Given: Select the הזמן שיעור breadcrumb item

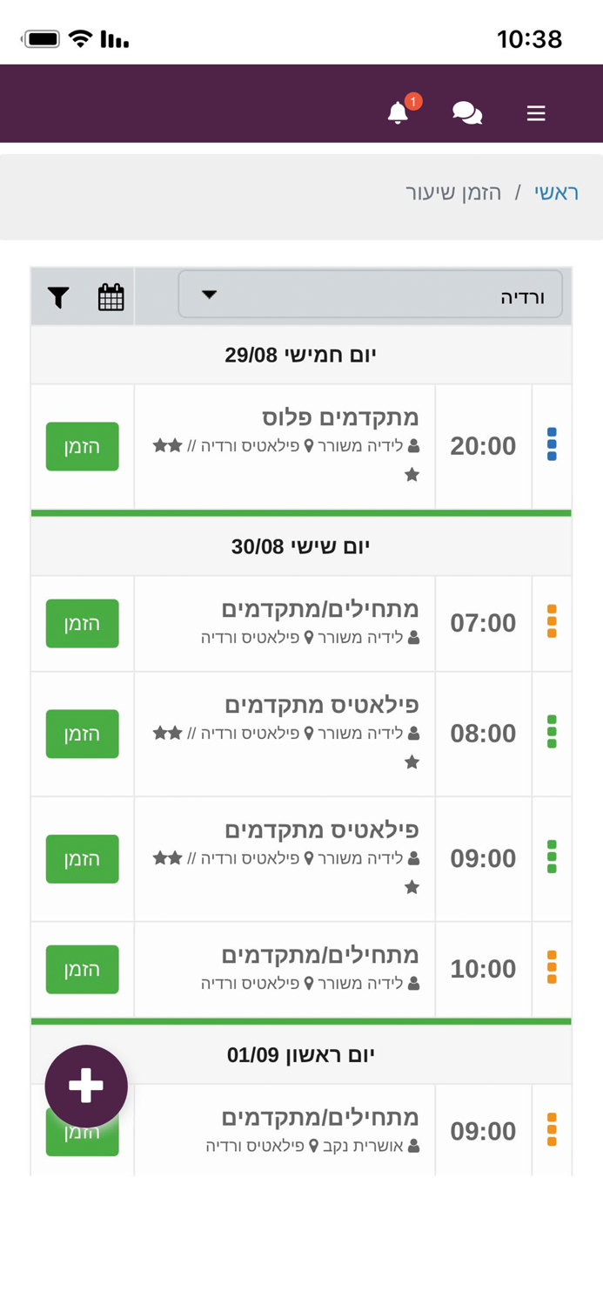Looking at the screenshot, I should coord(456,193).
